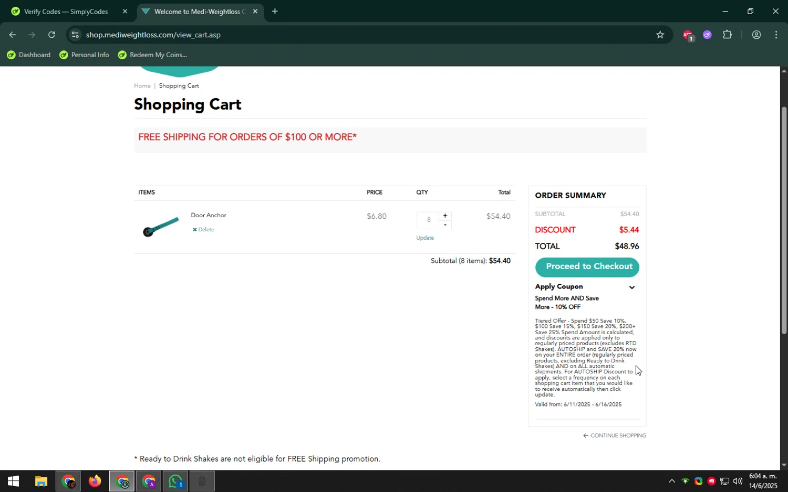The width and height of the screenshot is (788, 492).
Task: Expand the Apply Coupon chevron
Action: [x=632, y=287]
